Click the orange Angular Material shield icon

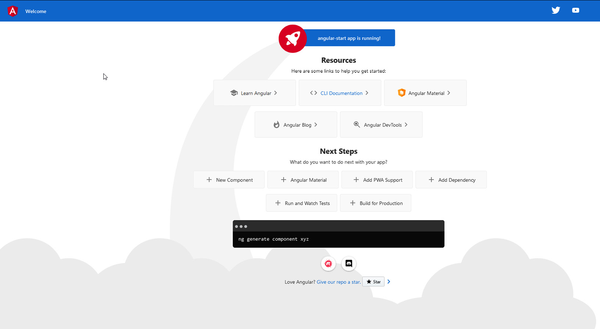(x=401, y=93)
